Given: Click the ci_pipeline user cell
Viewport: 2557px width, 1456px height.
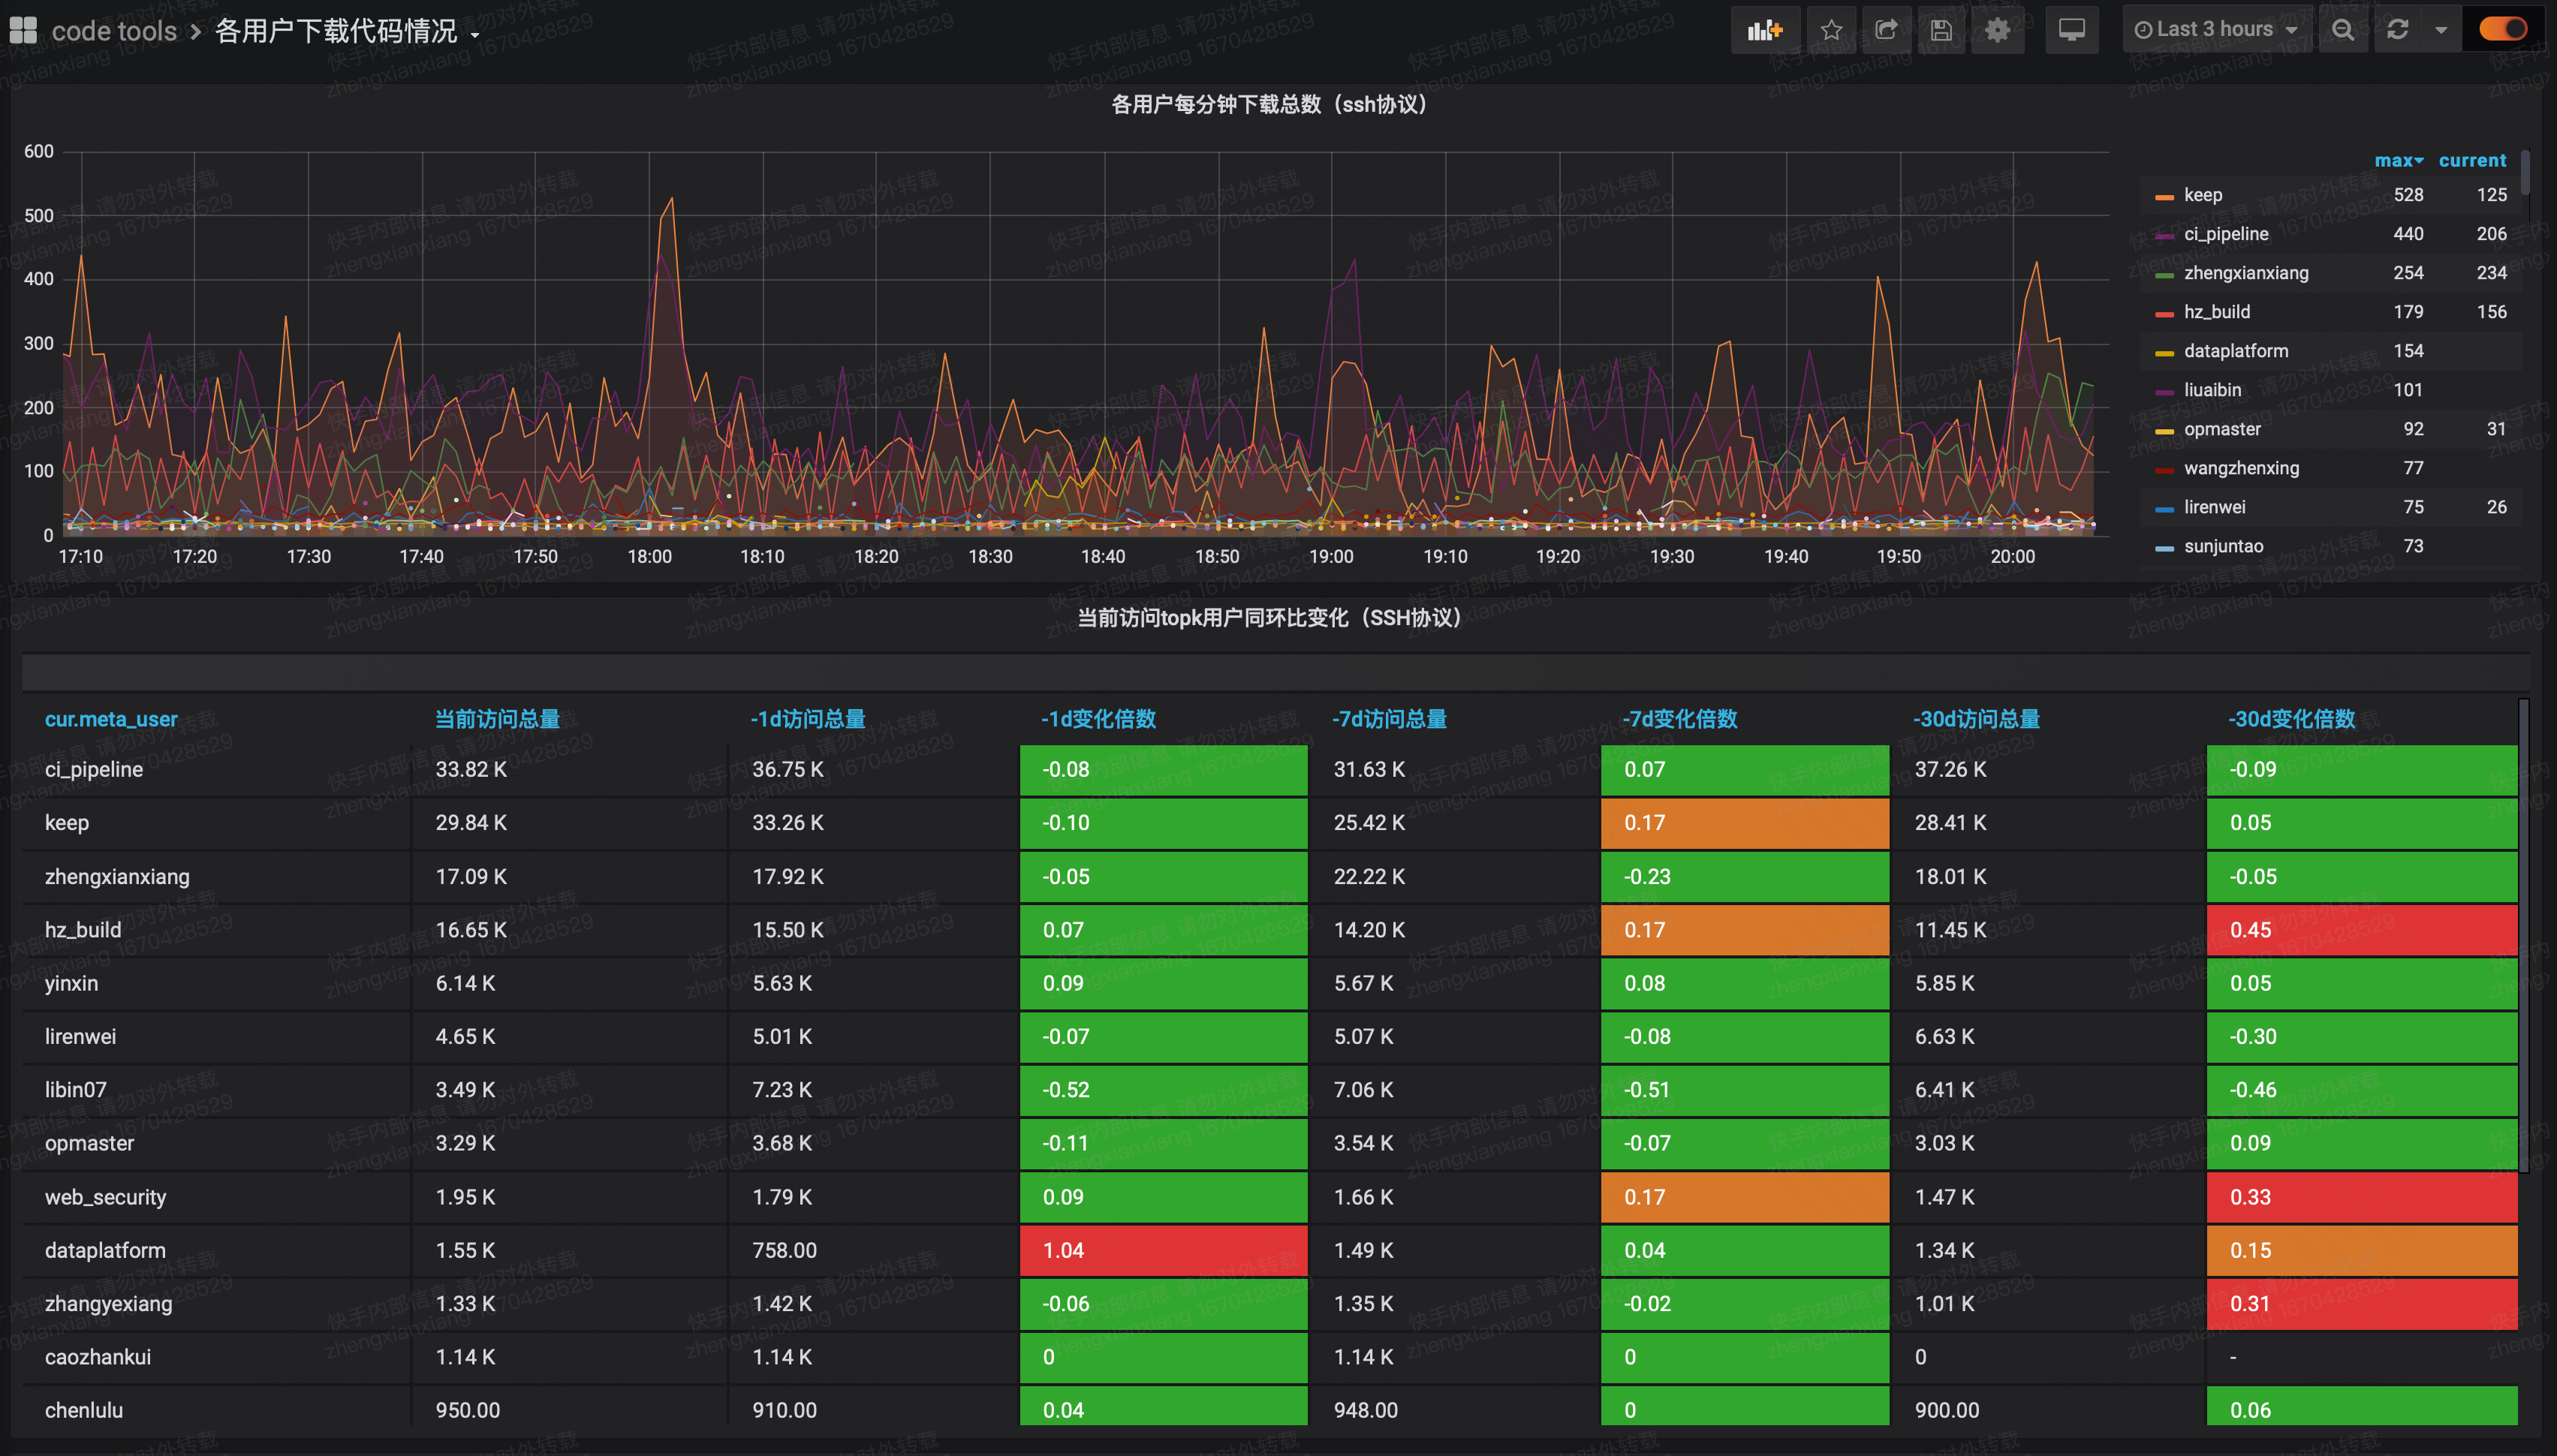Looking at the screenshot, I should [x=217, y=770].
